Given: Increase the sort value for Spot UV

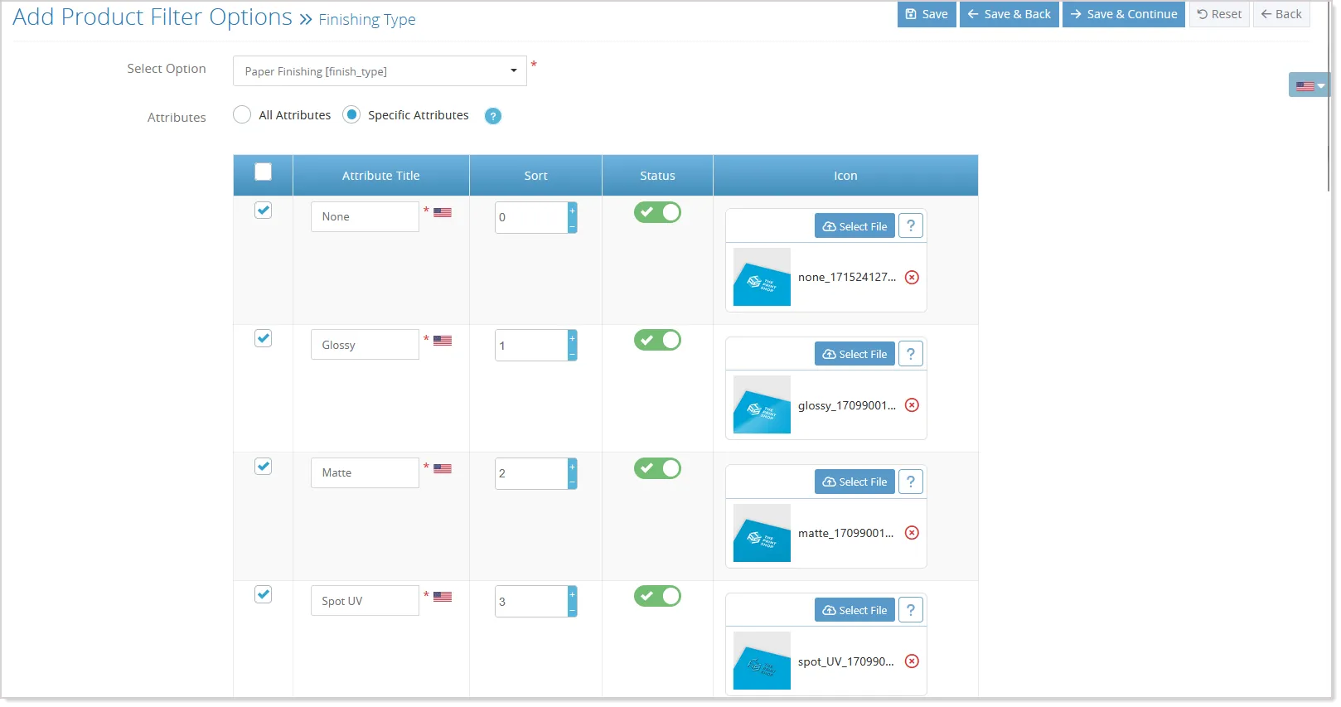Looking at the screenshot, I should [x=572, y=593].
